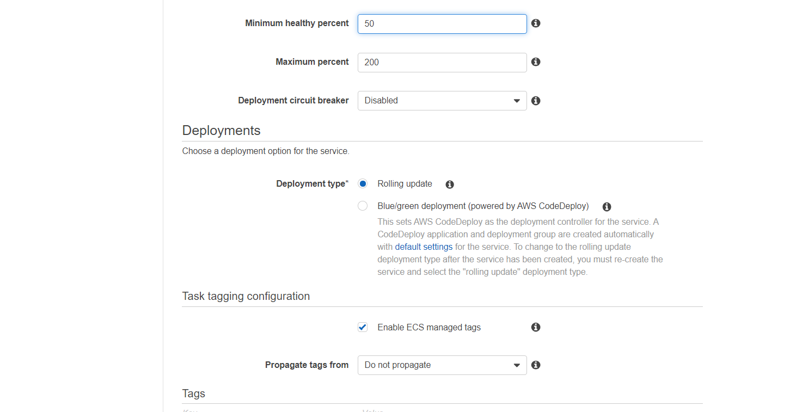This screenshot has width=790, height=412.
Task: Open the Deployment circuit breaker dropdown
Action: point(442,101)
